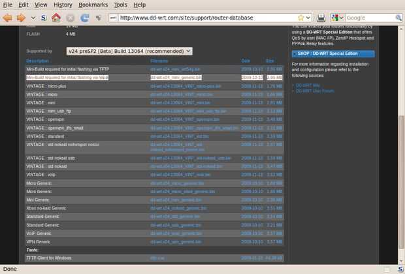This screenshot has width=405, height=274.
Task: Open SHOP : DD-WRT Special Edition button
Action: tap(333, 53)
